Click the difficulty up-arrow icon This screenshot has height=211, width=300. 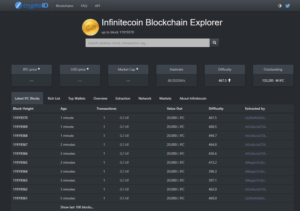(229, 81)
